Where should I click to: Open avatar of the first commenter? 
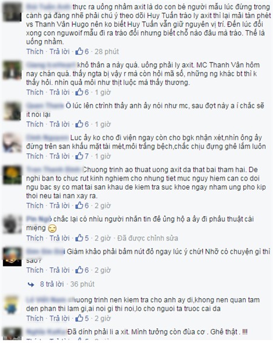(12, 12)
